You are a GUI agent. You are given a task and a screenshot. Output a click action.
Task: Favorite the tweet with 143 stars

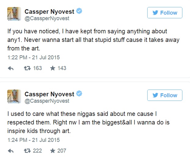tap(53, 68)
